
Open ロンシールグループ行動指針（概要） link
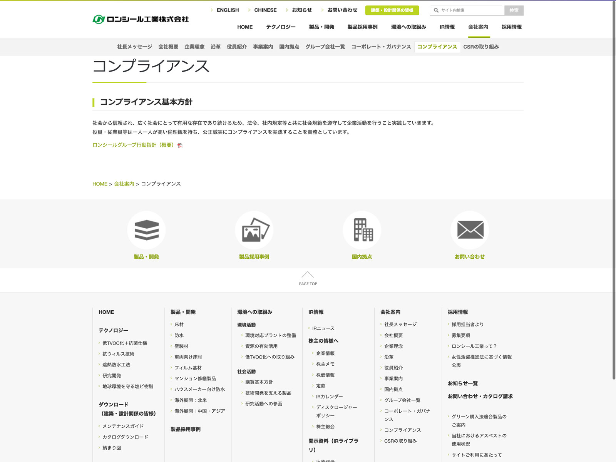pyautogui.click(x=133, y=145)
